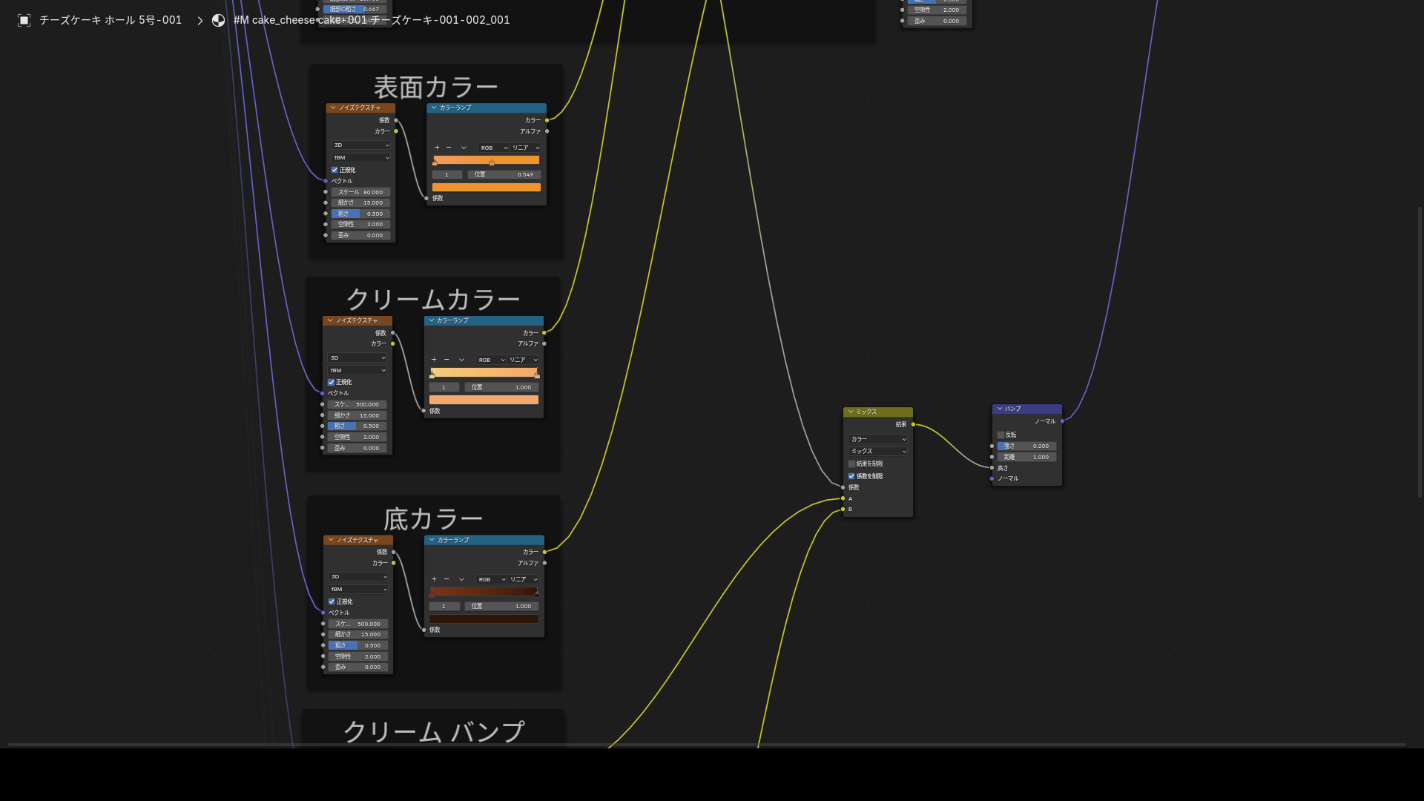Click the 高さ input socket on バンプ node
The height and width of the screenshot is (801, 1424).
pyautogui.click(x=992, y=468)
